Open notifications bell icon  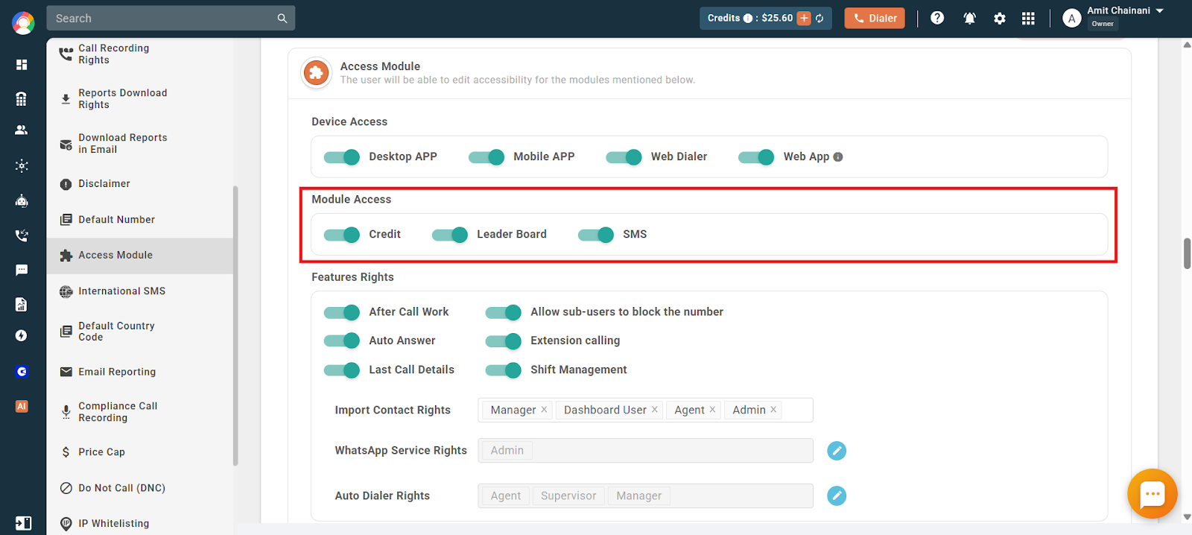969,19
